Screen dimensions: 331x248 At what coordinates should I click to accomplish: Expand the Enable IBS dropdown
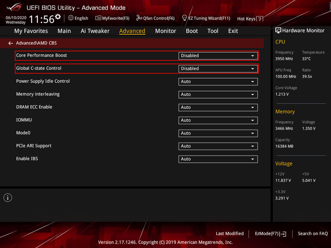218,159
